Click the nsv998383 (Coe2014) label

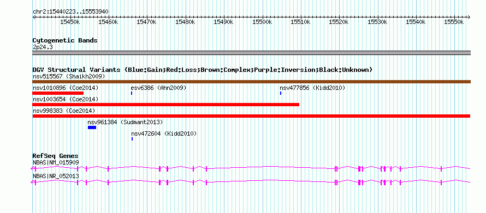[64, 111]
